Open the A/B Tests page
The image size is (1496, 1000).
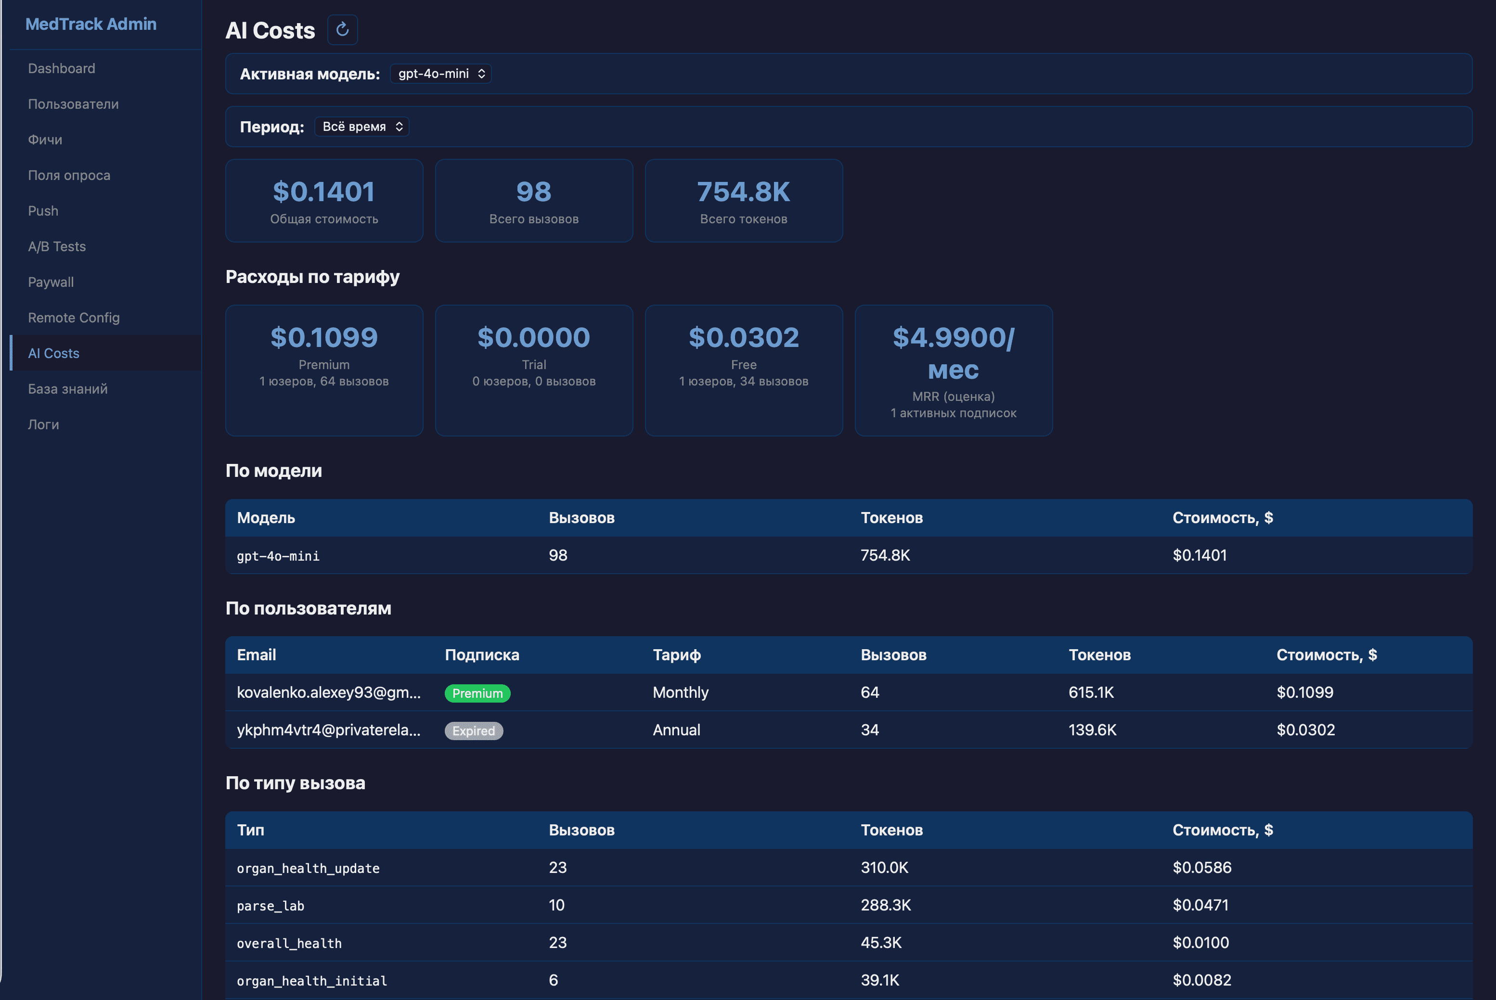(x=57, y=247)
